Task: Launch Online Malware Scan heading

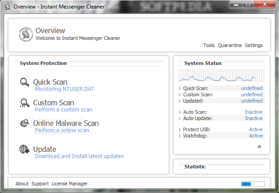Action: click(x=66, y=123)
